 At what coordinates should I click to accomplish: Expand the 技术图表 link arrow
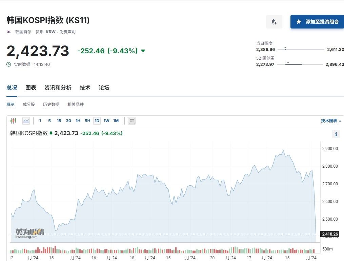click(x=340, y=121)
